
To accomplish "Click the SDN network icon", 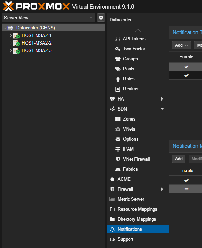I will 112,109.
